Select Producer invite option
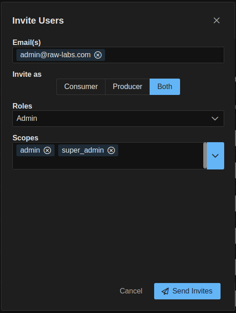Viewport: 236px width, 313px height. click(127, 87)
